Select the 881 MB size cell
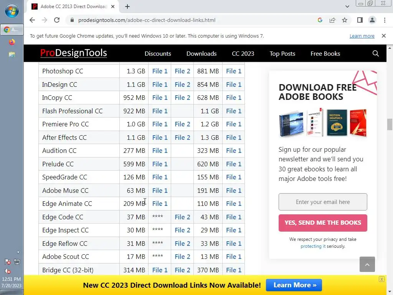The image size is (393, 295). pos(208,71)
